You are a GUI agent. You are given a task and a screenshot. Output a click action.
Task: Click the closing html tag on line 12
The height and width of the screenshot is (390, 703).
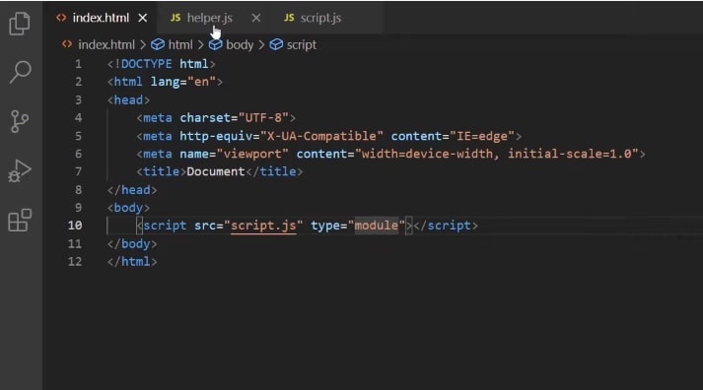tap(132, 262)
